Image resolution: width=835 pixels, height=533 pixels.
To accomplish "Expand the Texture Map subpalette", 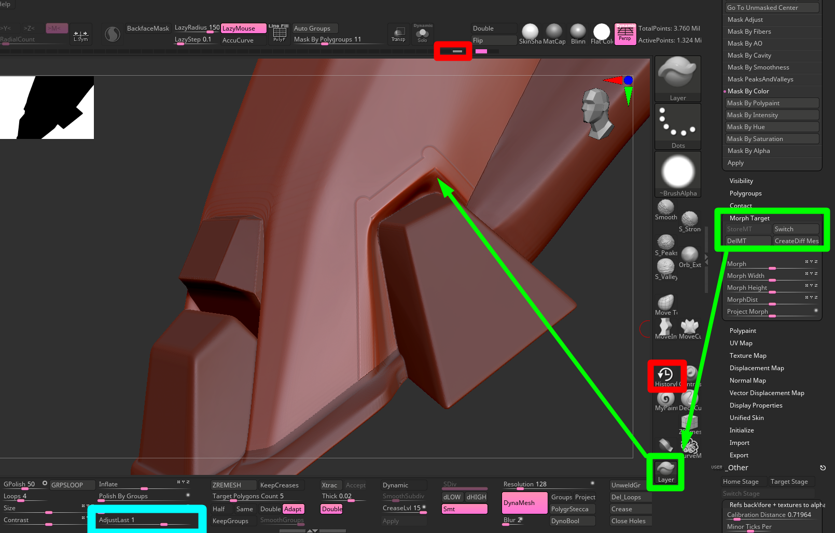I will coord(748,356).
